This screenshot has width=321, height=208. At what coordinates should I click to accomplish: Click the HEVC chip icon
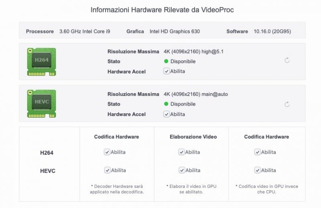point(41,104)
